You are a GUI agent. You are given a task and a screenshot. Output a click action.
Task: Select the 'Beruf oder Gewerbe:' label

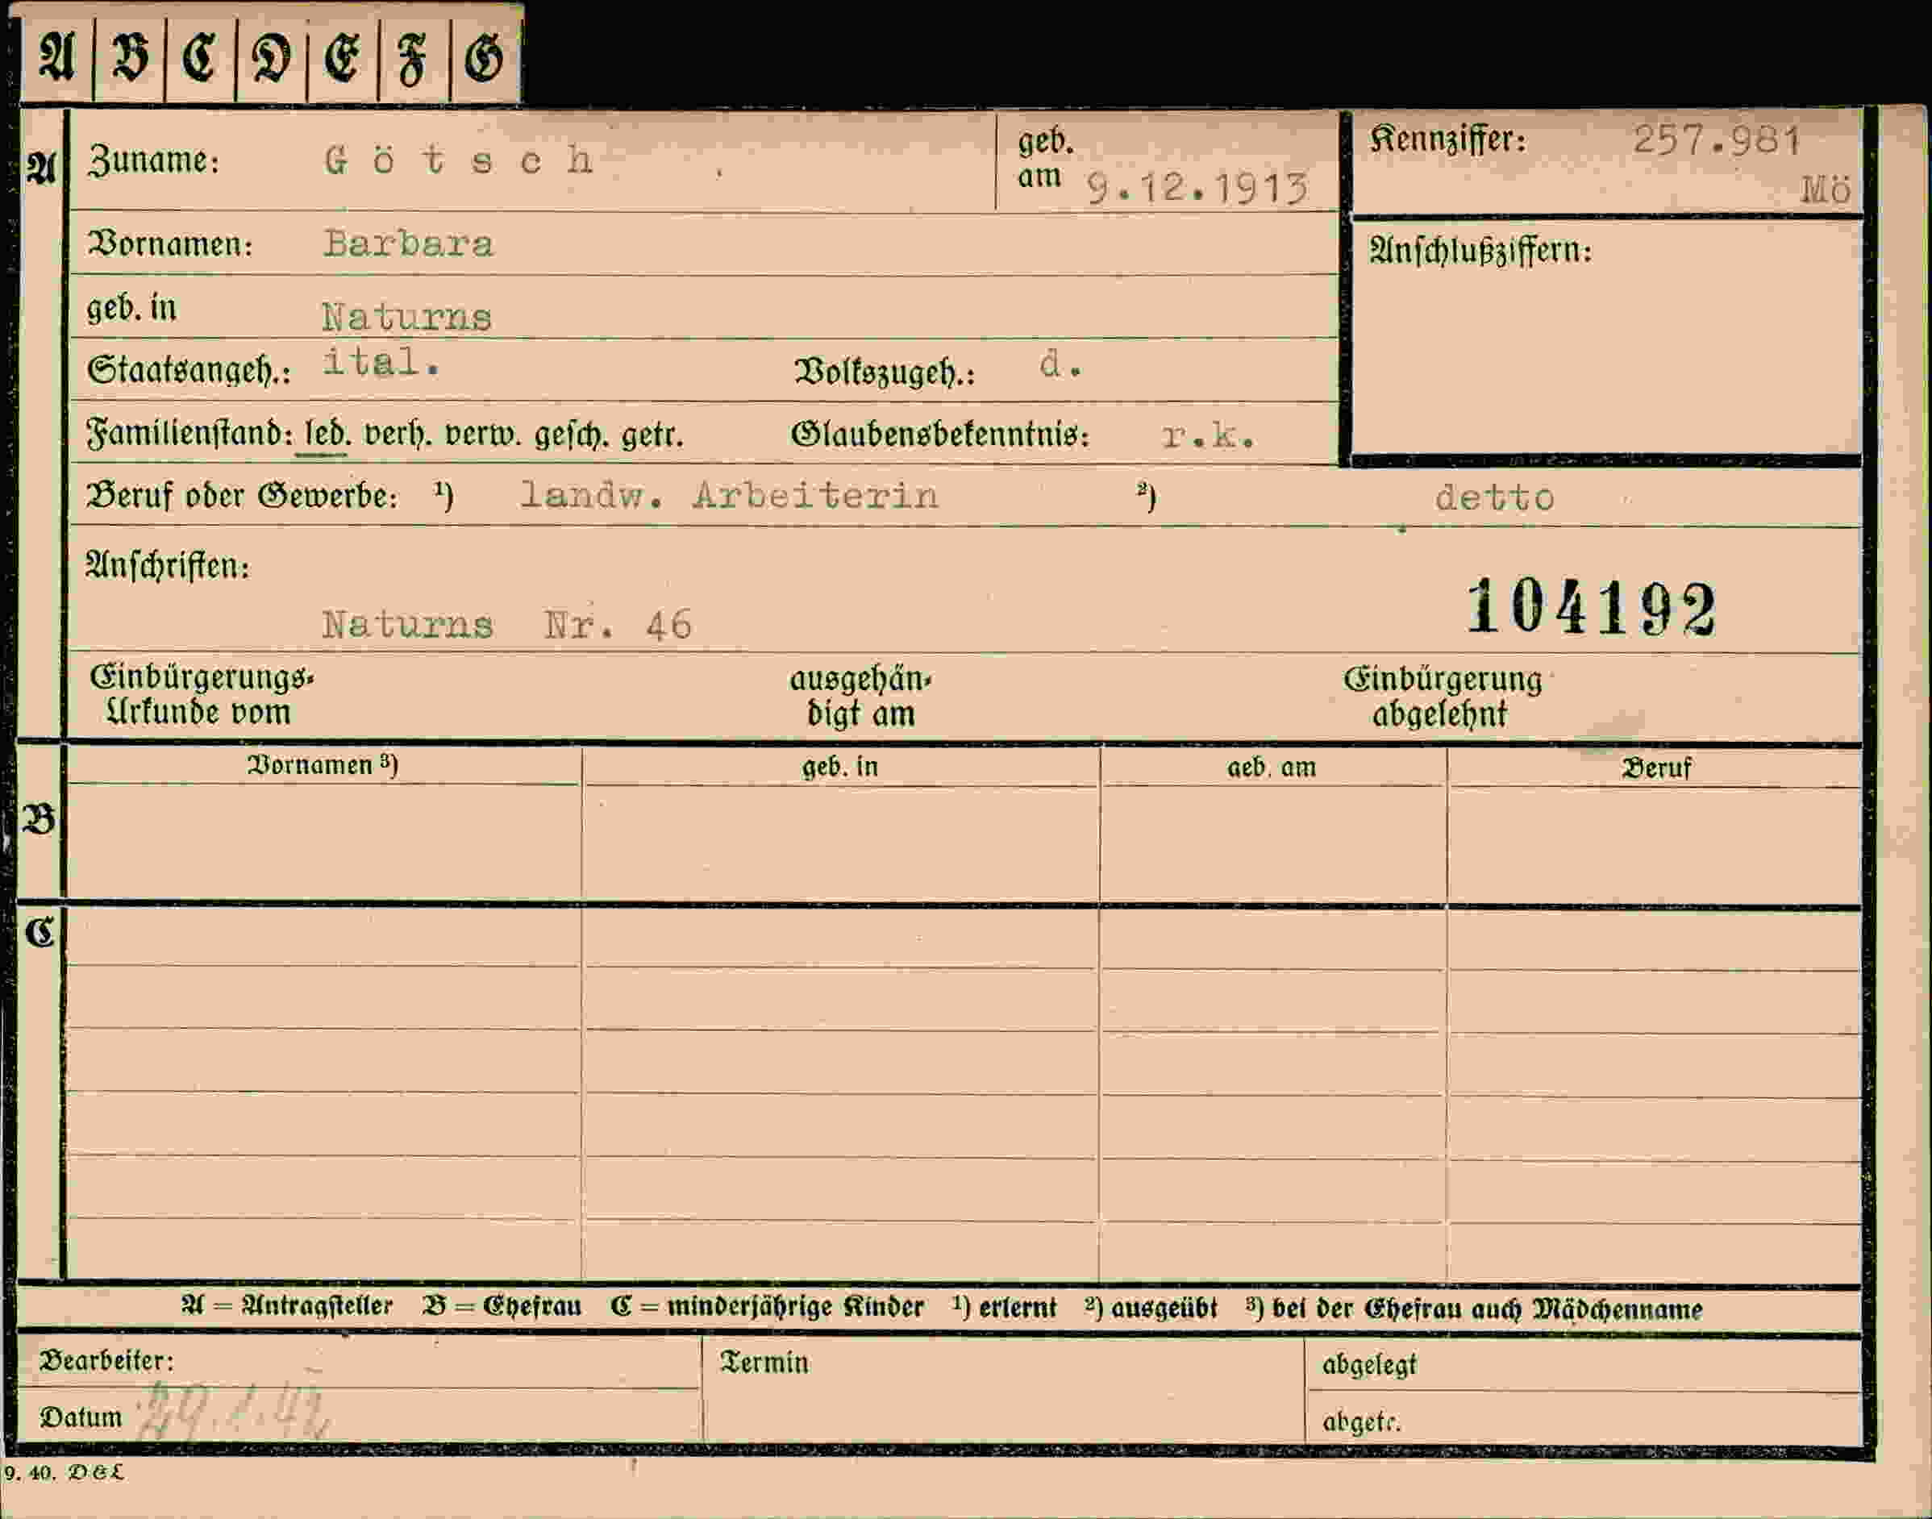(x=242, y=495)
